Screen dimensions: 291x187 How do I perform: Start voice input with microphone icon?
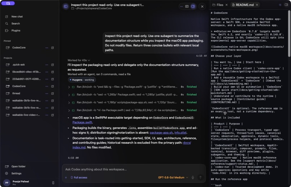click(193, 178)
